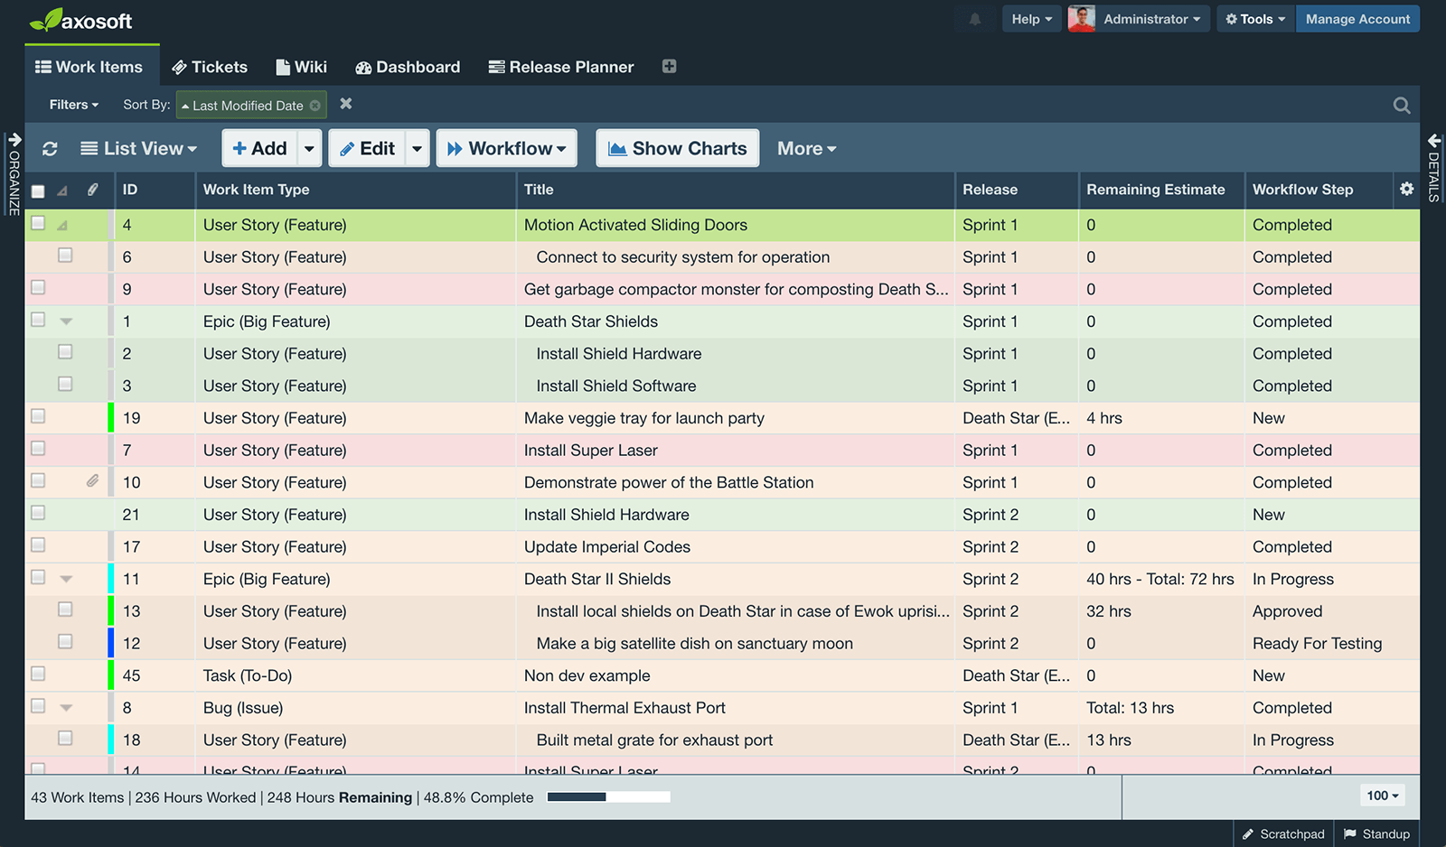Image resolution: width=1446 pixels, height=847 pixels.
Task: Switch to the Wiki tab
Action: [302, 67]
